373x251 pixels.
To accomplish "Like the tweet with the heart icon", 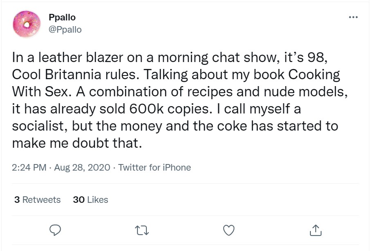I will (x=229, y=231).
